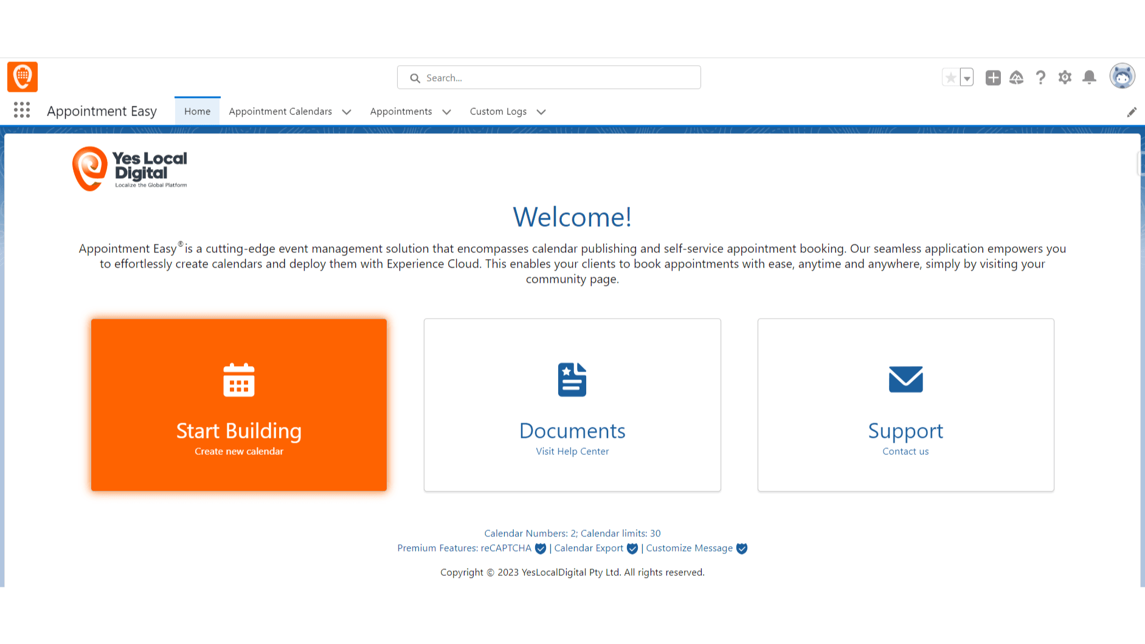Open the Custom Logs tab
The image size is (1145, 644).
(498, 111)
